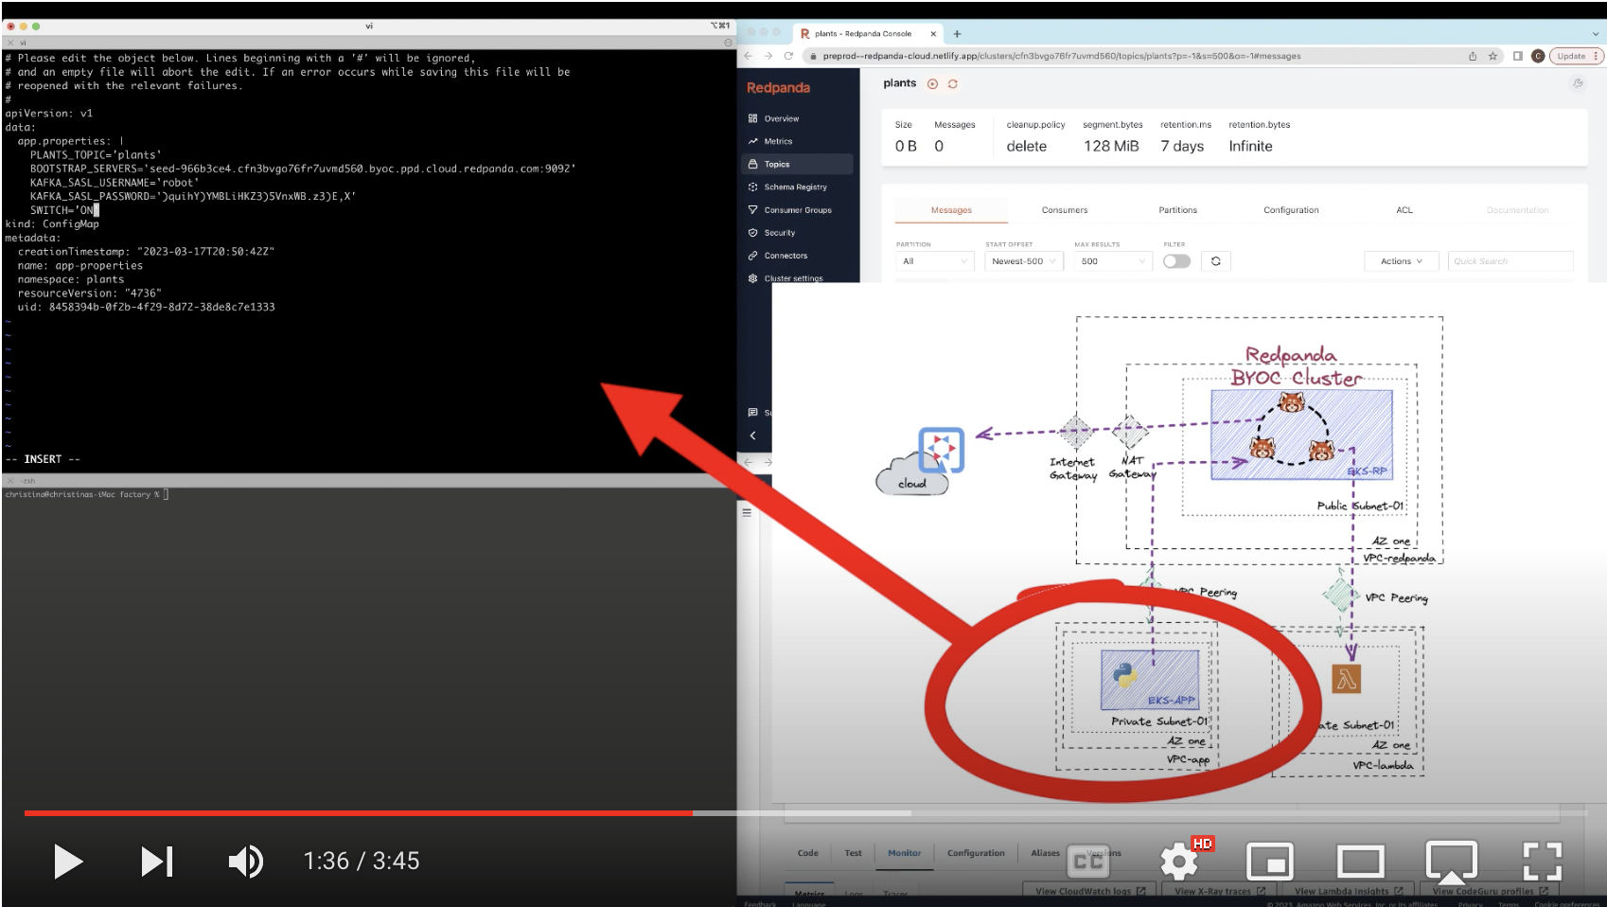Open browser profile avatar
Screen dimensions: 1607x907
click(1538, 56)
